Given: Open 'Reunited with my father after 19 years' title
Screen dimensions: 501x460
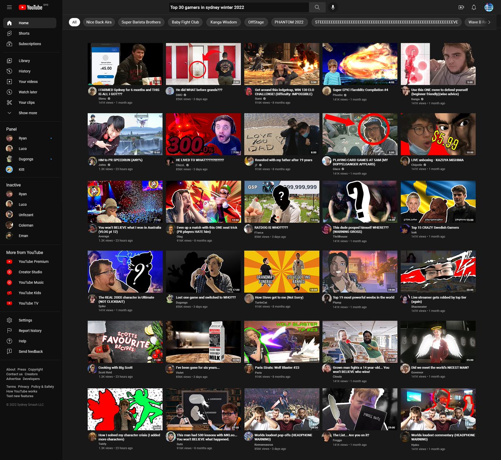Looking at the screenshot, I should tap(283, 160).
